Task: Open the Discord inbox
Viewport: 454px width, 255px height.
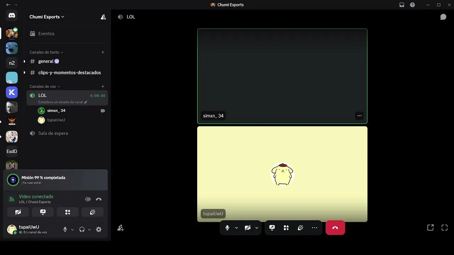Action: 402,5
